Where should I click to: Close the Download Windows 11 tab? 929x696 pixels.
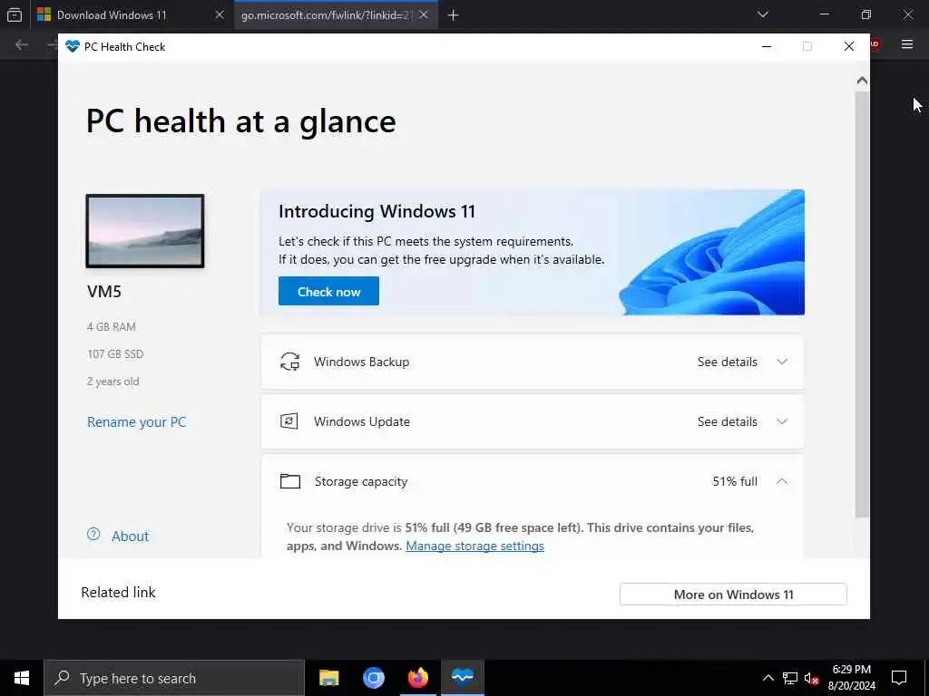tap(220, 15)
